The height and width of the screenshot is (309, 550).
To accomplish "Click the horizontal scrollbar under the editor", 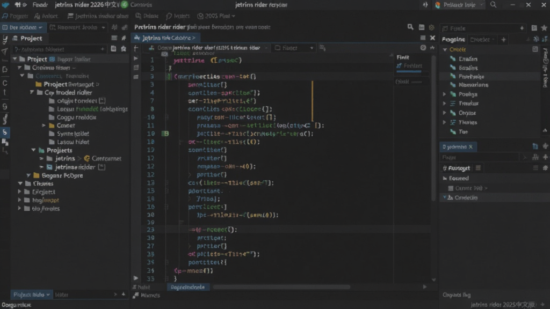I will 281,287.
